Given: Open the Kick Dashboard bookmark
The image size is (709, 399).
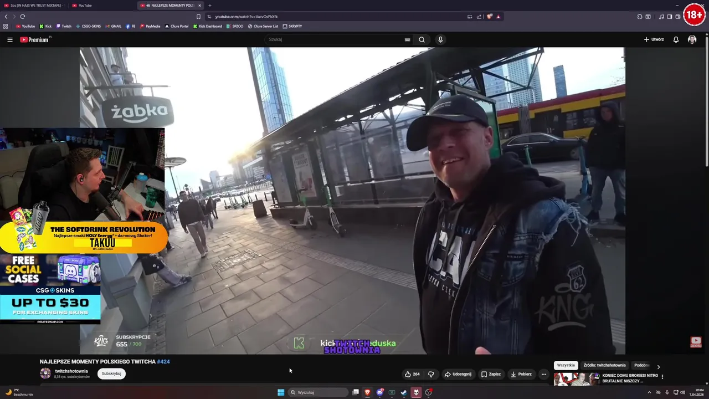Looking at the screenshot, I should [x=208, y=26].
